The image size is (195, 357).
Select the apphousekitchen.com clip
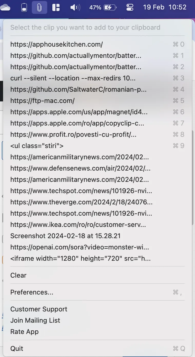tap(98, 44)
